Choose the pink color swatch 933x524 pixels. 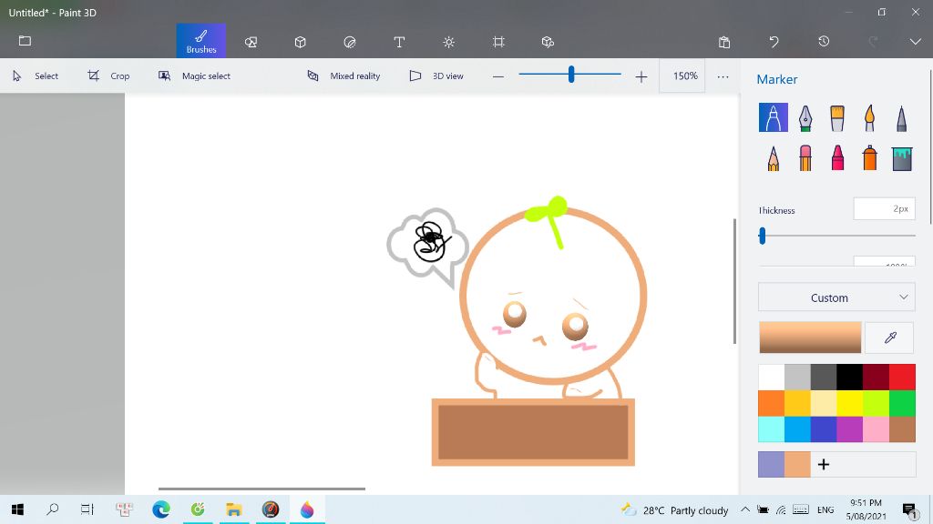click(x=876, y=429)
